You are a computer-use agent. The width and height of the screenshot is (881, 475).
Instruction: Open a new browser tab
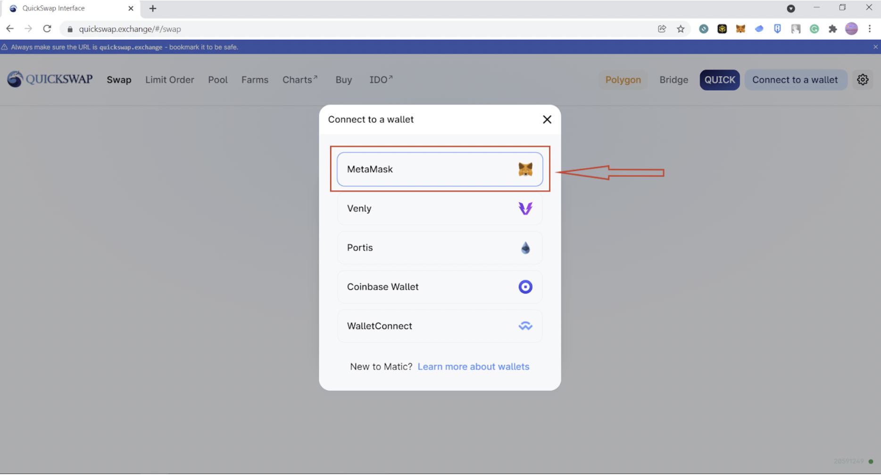[x=153, y=8]
